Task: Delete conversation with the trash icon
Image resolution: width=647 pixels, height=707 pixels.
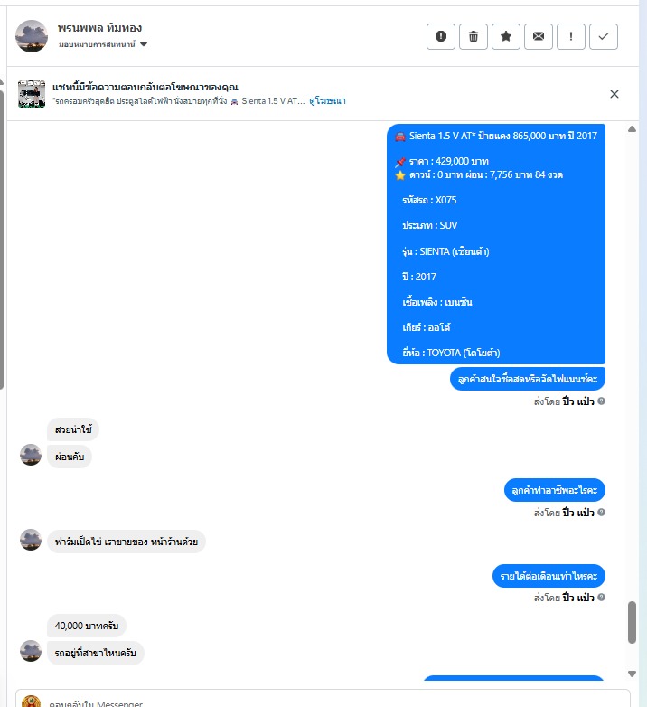Action: 474,36
